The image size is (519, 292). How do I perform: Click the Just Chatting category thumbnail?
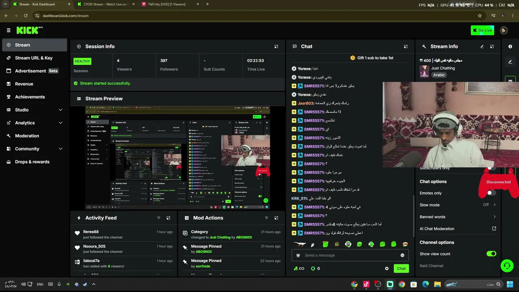424,71
